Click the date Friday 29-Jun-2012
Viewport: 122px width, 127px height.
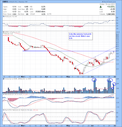click(107, 4)
